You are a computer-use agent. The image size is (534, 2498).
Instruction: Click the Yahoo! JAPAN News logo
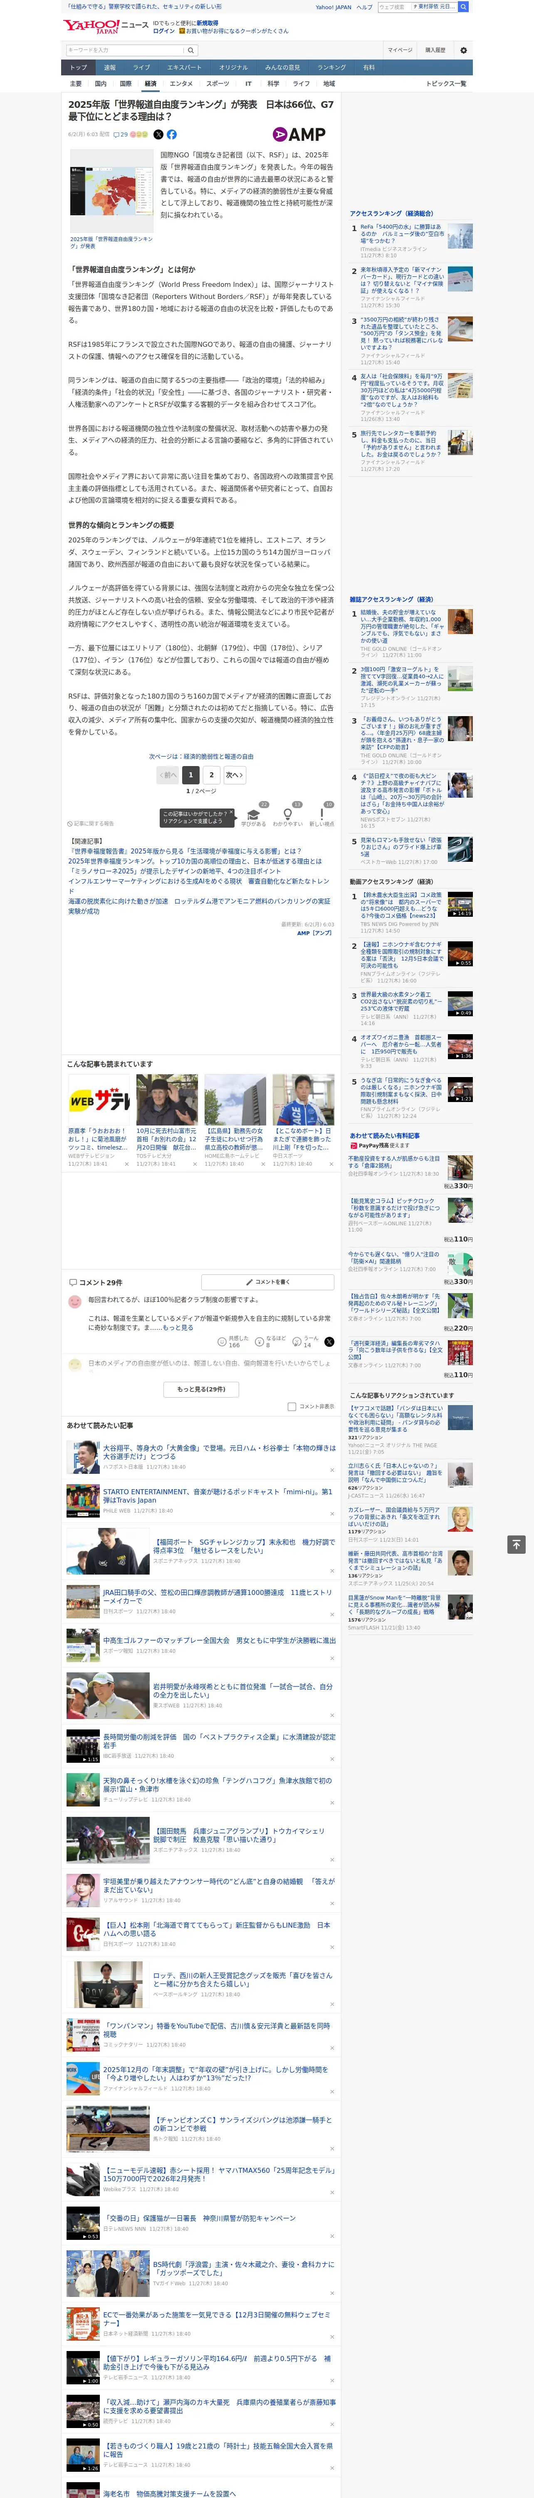point(106,26)
